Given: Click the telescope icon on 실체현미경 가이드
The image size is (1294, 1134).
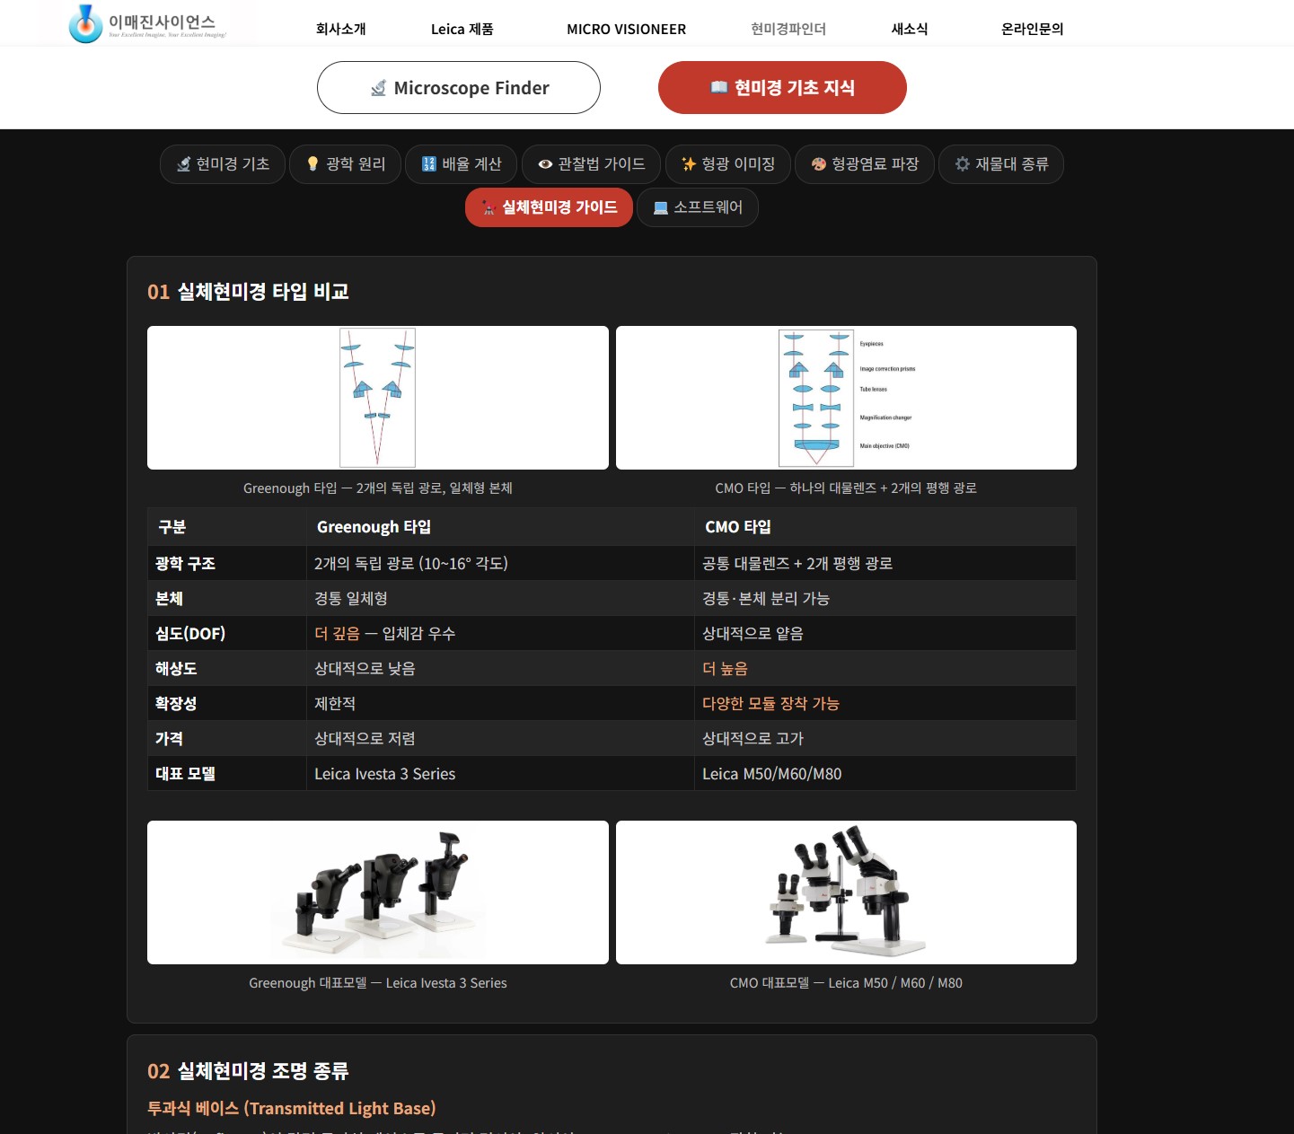Looking at the screenshot, I should coord(489,207).
